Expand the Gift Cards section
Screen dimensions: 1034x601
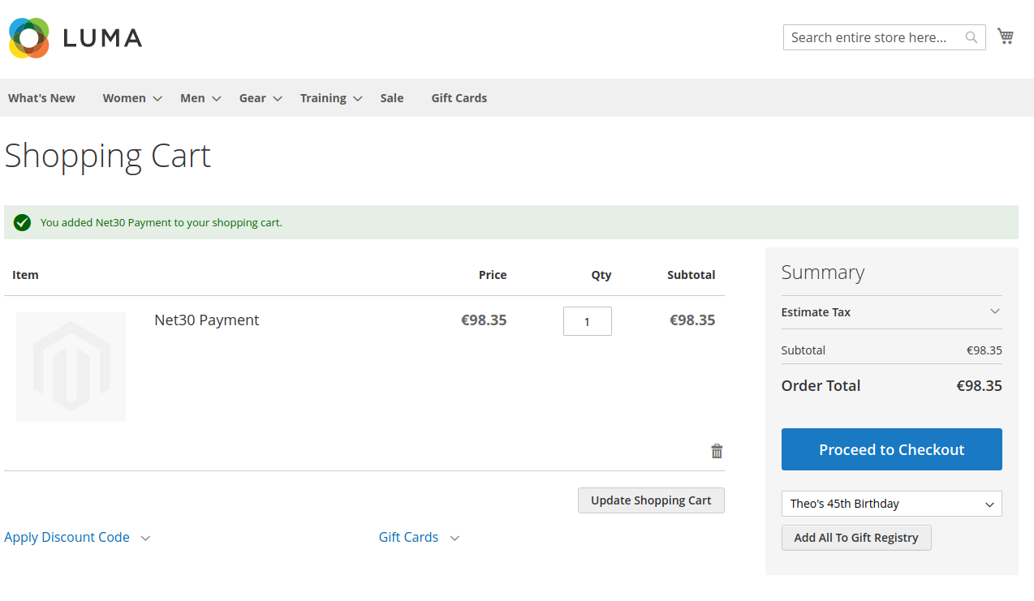click(x=419, y=537)
